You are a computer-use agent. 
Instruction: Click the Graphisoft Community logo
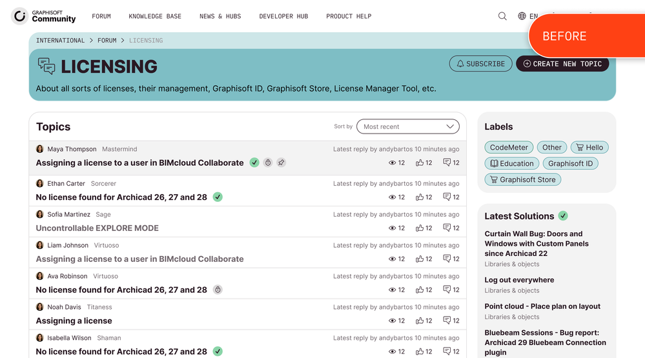44,16
